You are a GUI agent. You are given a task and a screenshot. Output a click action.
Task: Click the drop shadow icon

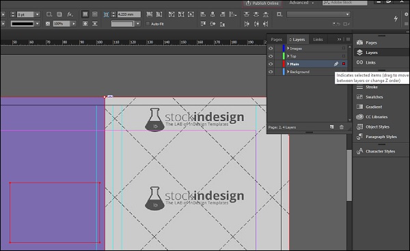59,14
